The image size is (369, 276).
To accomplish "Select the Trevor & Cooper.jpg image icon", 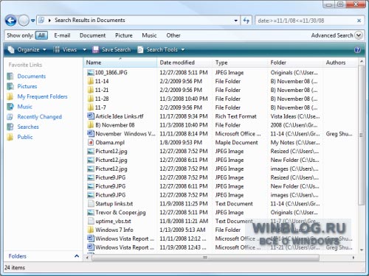I will 91,213.
